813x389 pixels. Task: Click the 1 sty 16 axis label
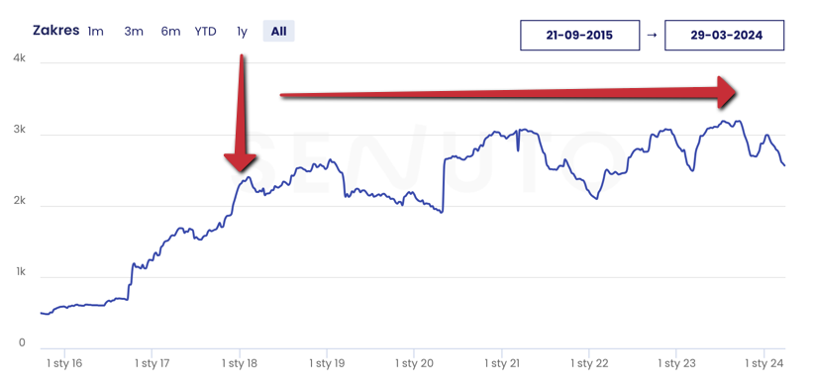64,363
